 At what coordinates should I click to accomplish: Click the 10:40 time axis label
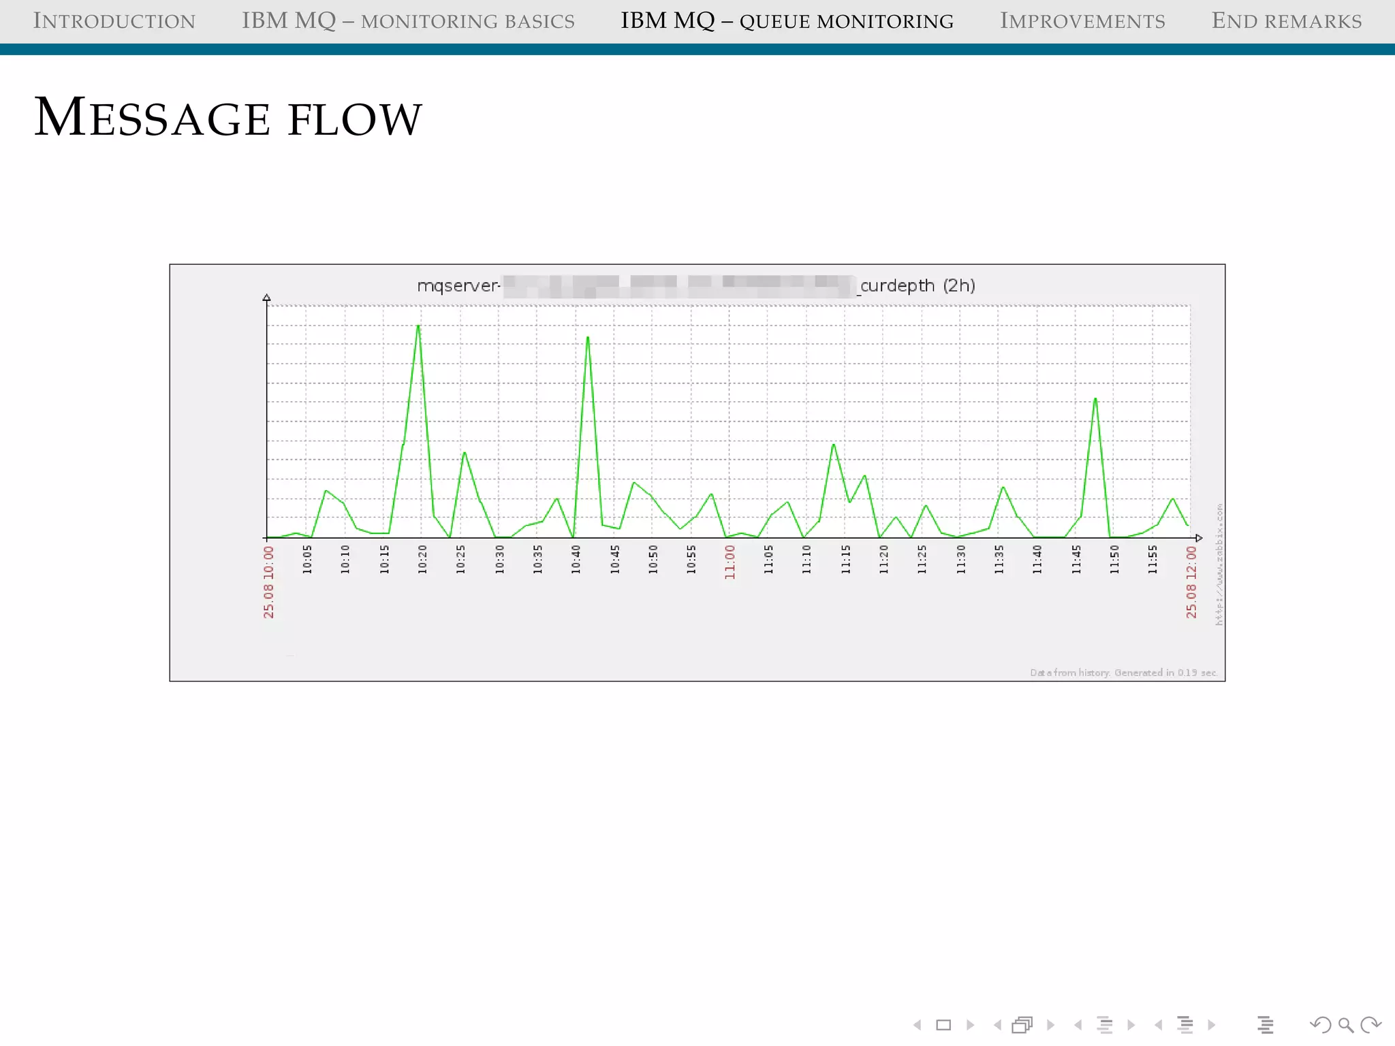coord(576,559)
